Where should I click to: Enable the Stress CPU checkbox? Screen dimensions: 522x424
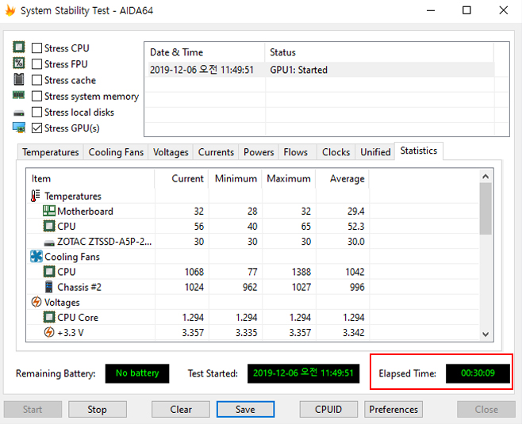click(36, 48)
